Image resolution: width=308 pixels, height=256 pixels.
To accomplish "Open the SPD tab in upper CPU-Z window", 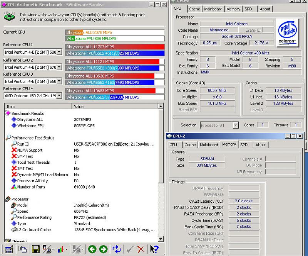I will [x=248, y=9].
